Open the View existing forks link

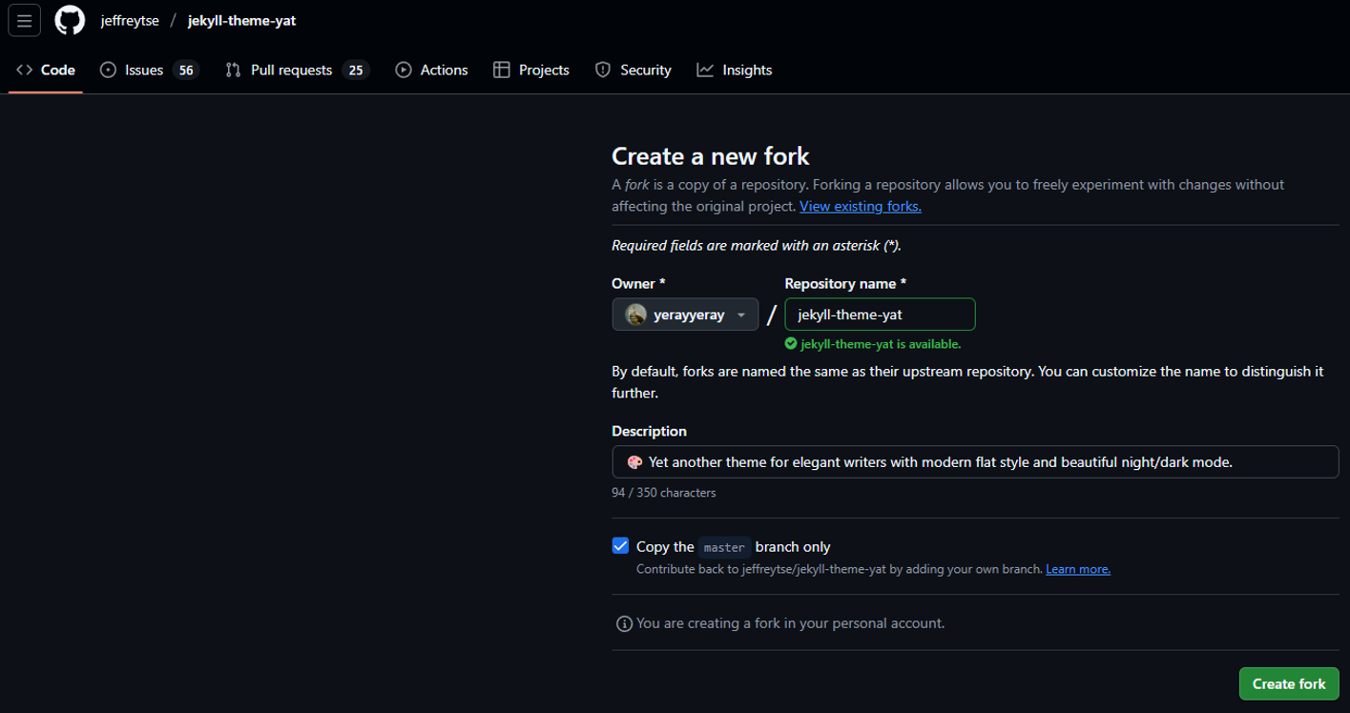[x=859, y=206]
